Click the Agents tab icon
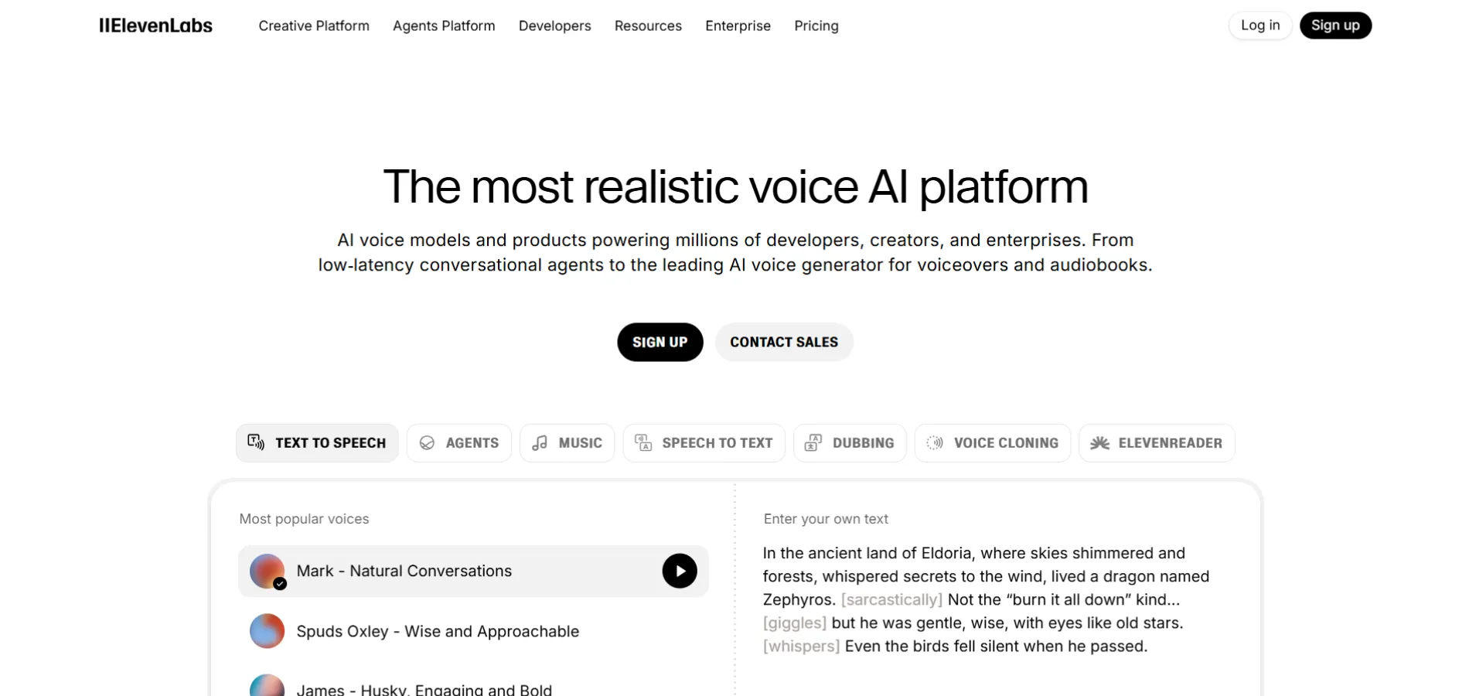 click(x=427, y=443)
